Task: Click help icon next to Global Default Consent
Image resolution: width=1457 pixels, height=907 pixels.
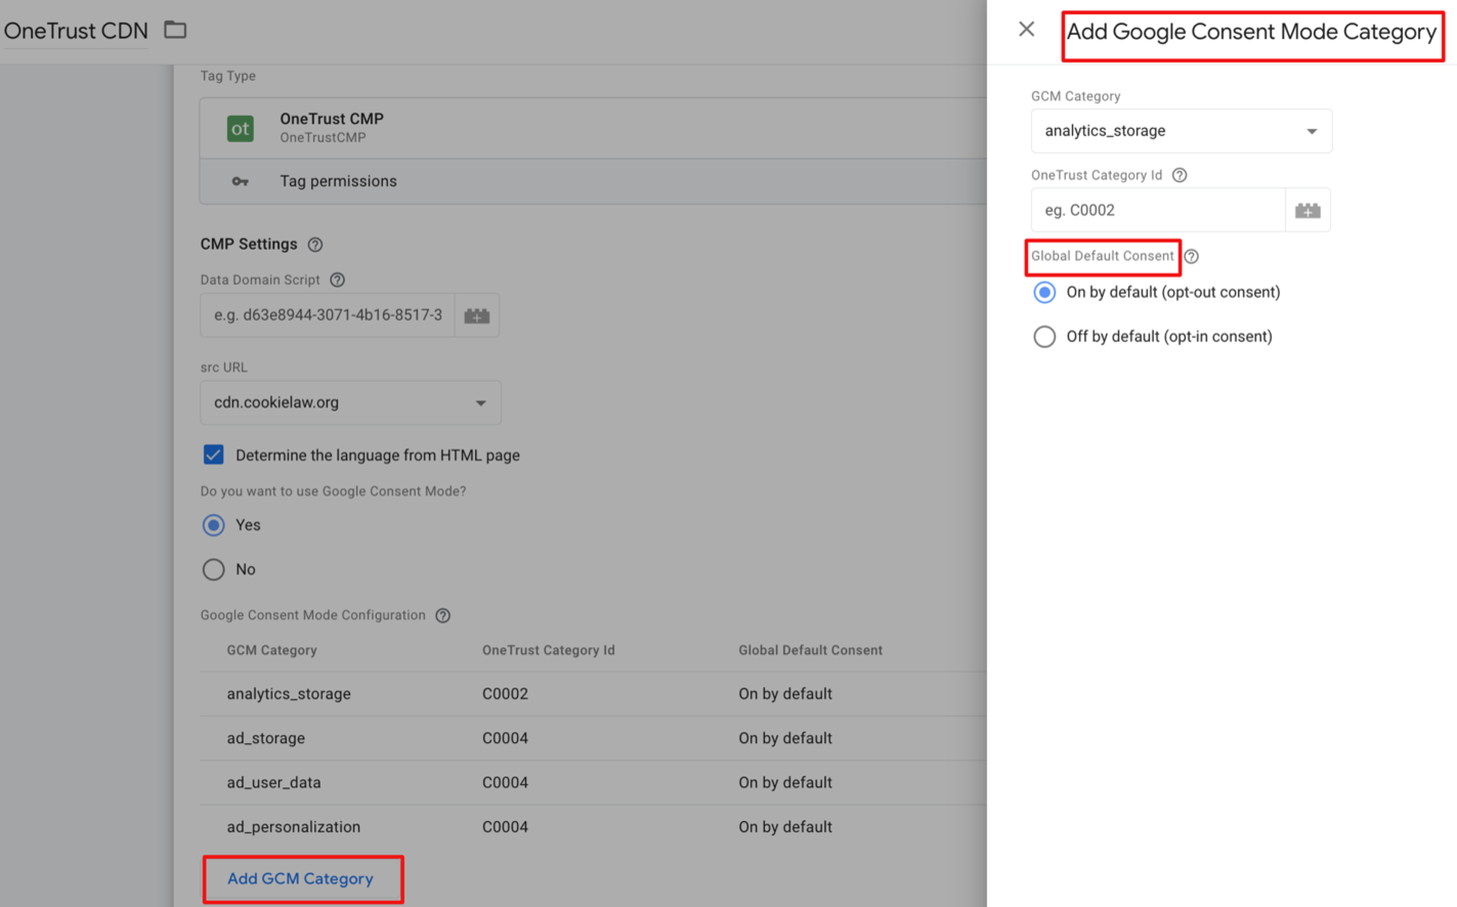Action: point(1191,257)
